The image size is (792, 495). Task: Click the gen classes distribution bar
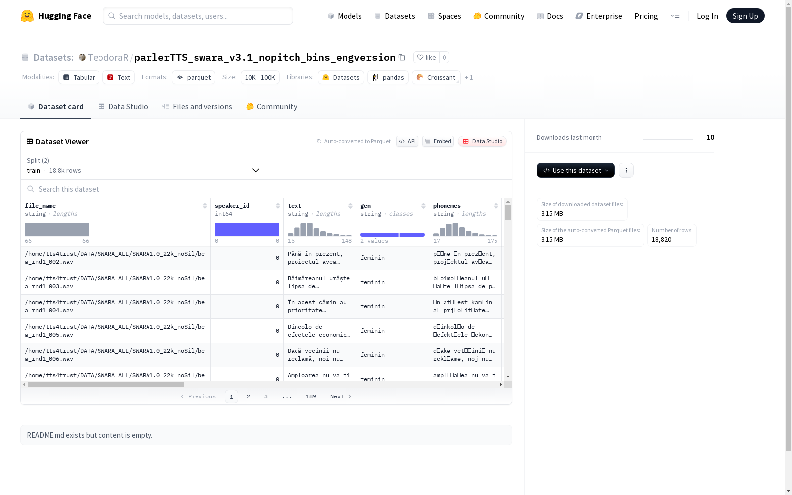[x=393, y=235]
